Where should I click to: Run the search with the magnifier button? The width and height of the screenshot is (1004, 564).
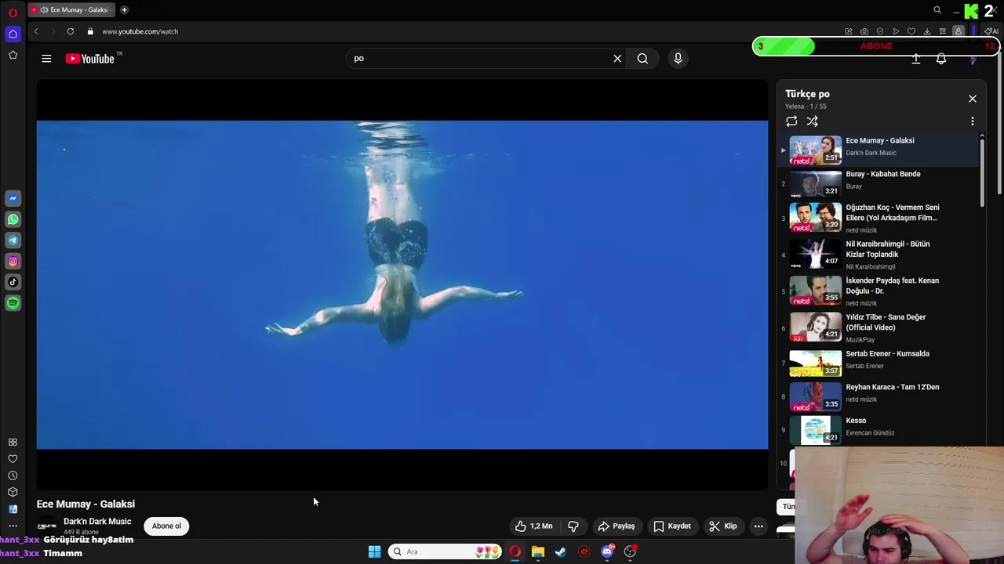642,58
